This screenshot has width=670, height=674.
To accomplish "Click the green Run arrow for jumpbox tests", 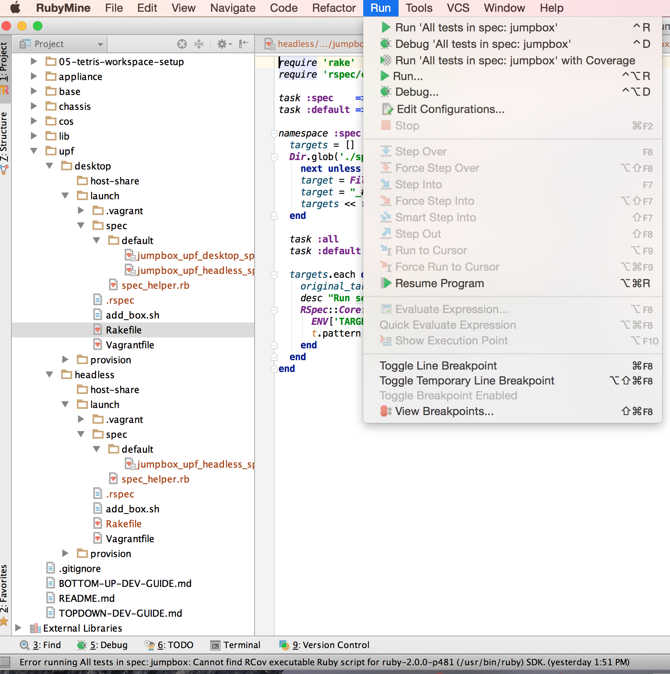I will tap(386, 27).
